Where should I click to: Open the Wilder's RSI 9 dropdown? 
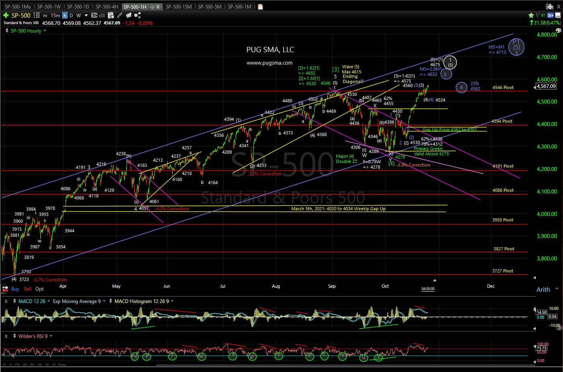coord(51,336)
